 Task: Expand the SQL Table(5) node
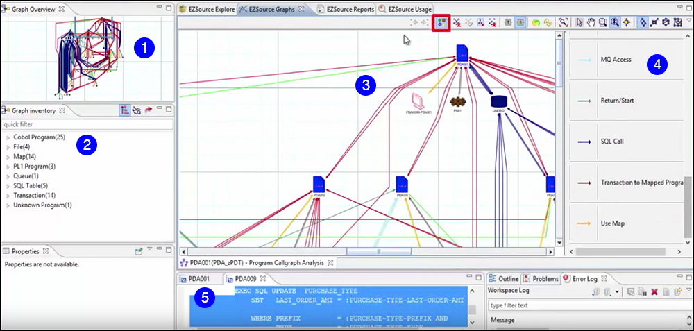pos(8,186)
